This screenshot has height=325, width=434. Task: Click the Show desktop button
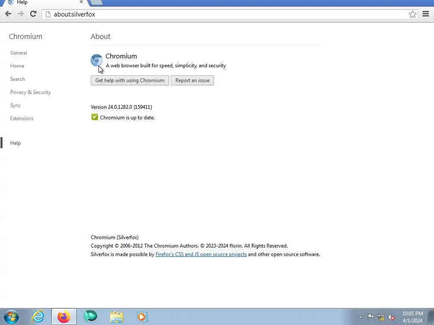[x=431, y=317]
